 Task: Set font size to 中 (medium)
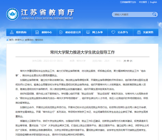point(128,61)
